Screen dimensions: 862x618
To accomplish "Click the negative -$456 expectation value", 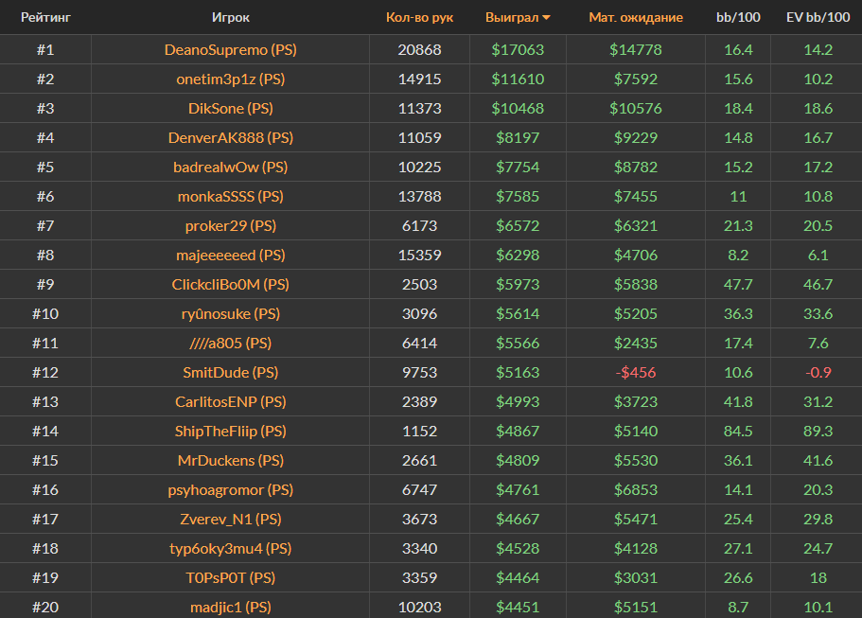I will 636,372.
